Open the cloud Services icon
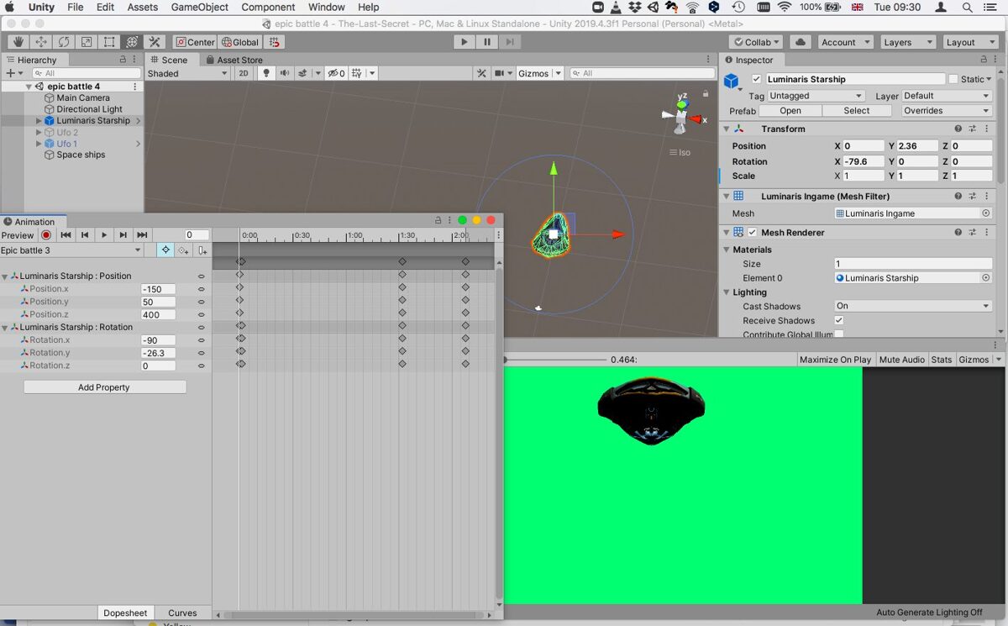 [801, 42]
